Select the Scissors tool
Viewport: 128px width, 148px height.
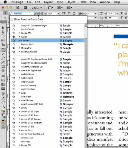click(x=3, y=76)
